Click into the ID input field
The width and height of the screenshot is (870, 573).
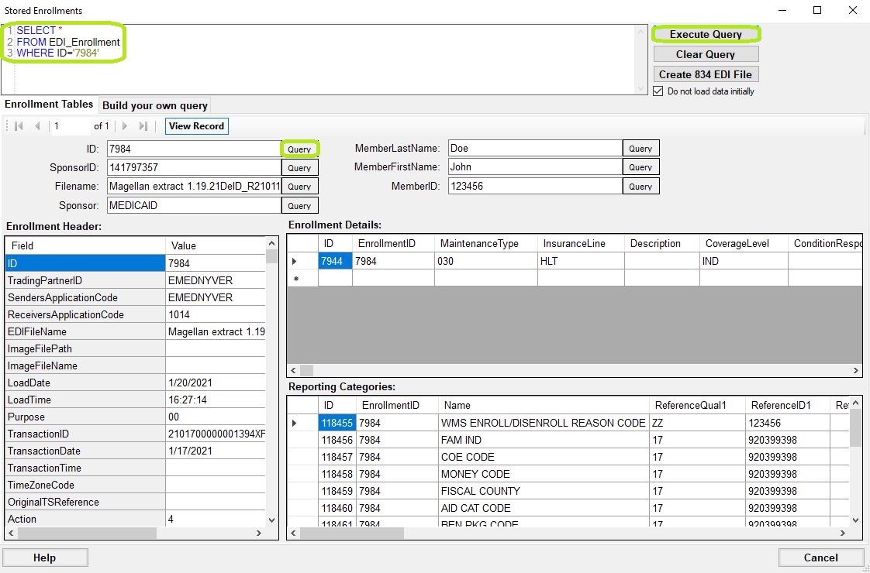coord(194,149)
